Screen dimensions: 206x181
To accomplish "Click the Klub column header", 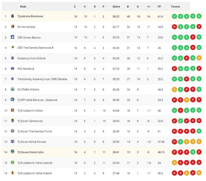I will click(x=23, y=7).
